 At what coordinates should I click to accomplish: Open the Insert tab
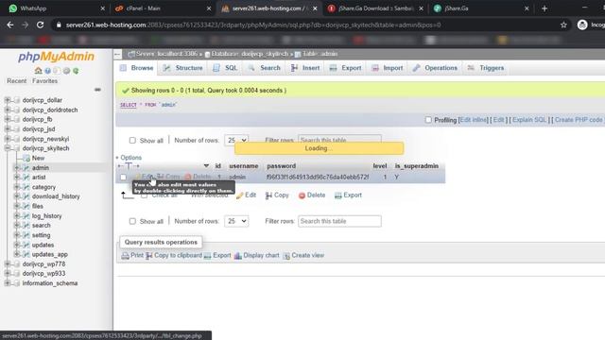[x=305, y=68]
